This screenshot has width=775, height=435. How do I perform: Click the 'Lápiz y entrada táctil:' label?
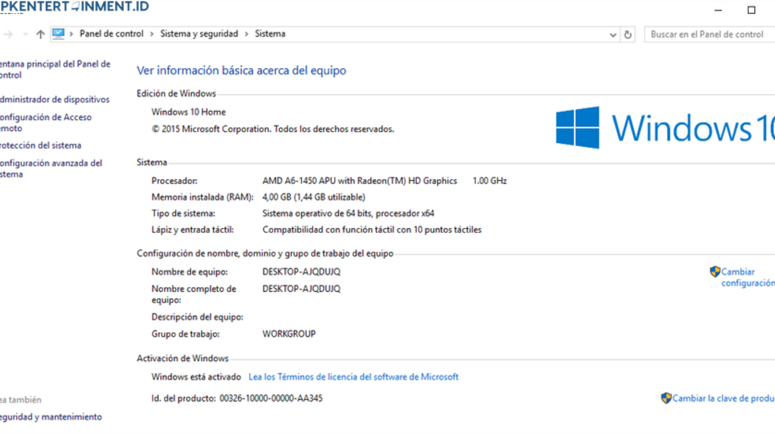(192, 230)
